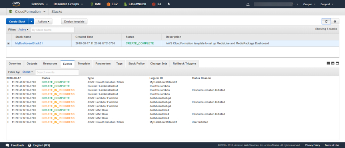Open the Stack Policy tab
This screenshot has width=345, height=148.
coord(136,64)
